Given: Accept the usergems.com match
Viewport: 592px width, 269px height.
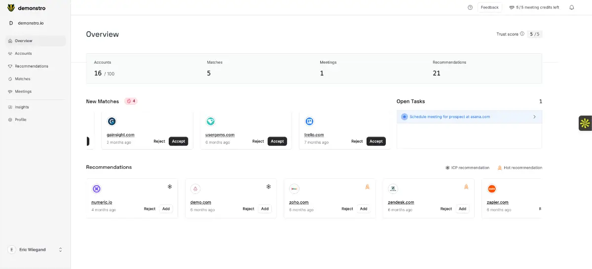Looking at the screenshot, I should point(277,141).
